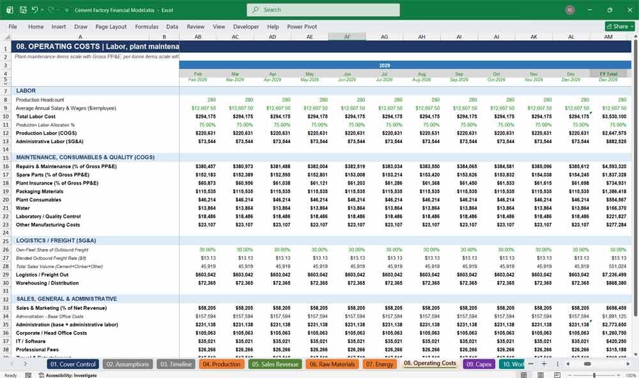Switch to 07. Energy sheet tab
Viewport: 639px width, 378px height.
[380, 364]
